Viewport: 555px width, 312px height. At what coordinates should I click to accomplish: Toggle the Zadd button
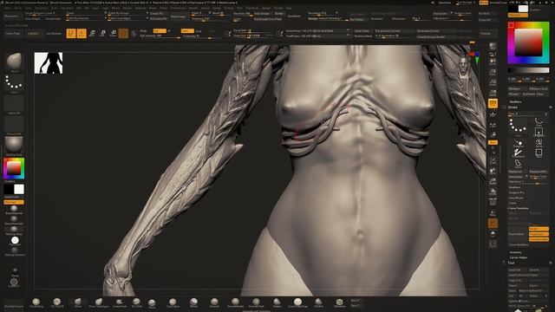187,31
